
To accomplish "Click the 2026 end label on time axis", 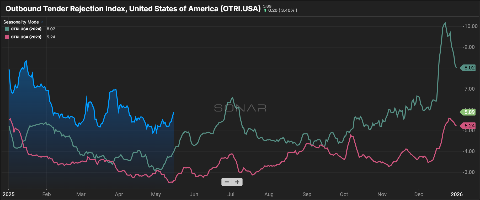I will pos(457,194).
